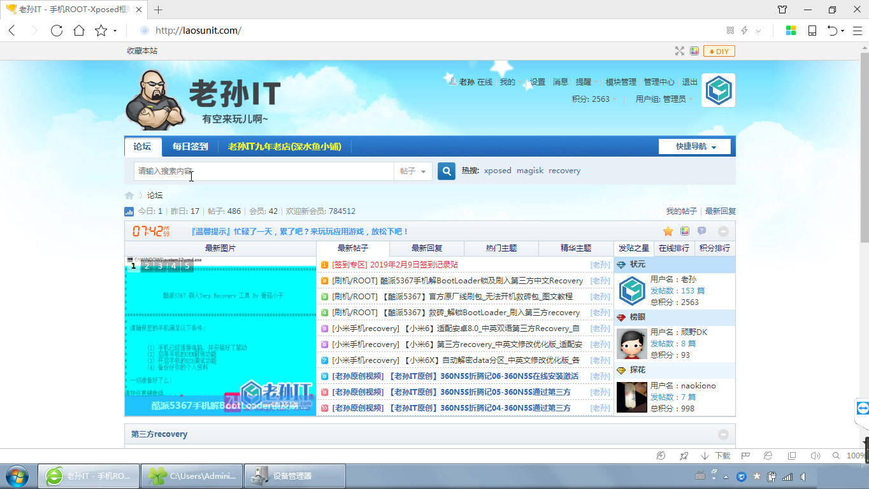This screenshot has width=869, height=489.
Task: Open the search type 帖子 dropdown
Action: [413, 171]
